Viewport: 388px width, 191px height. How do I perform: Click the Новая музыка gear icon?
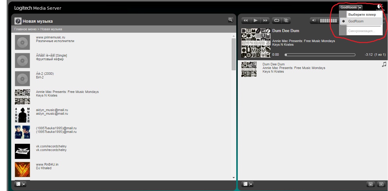tap(18, 21)
